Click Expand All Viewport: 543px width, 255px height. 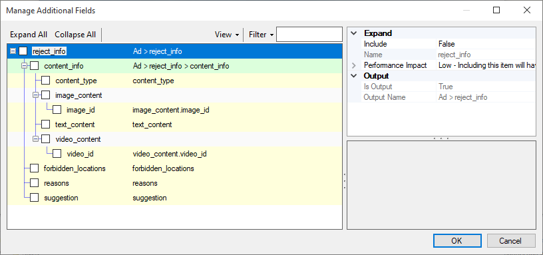29,35
